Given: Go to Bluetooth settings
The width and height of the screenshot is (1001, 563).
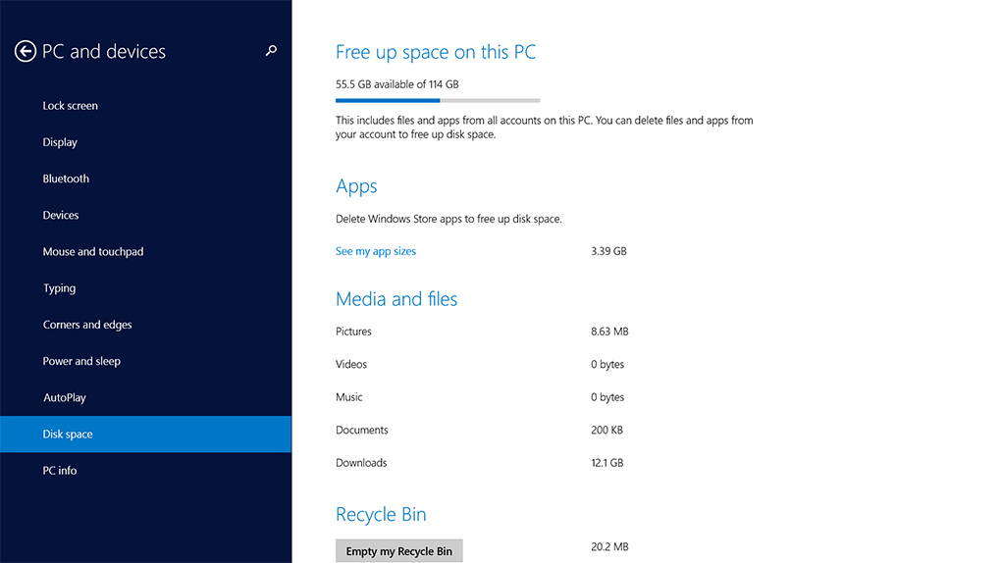Looking at the screenshot, I should [x=66, y=179].
